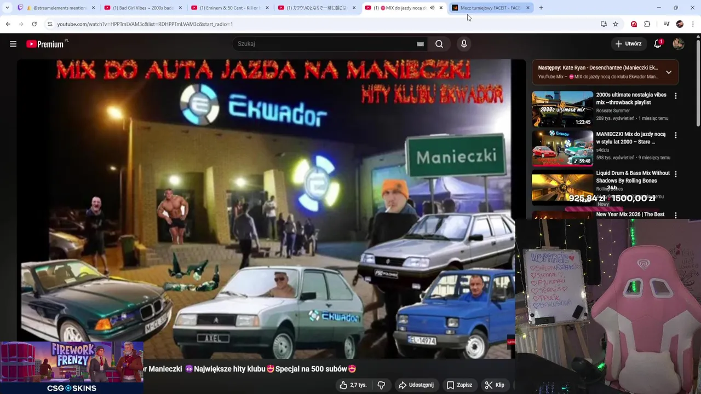
Task: Open the red extension icon in toolbar
Action: pos(634,24)
